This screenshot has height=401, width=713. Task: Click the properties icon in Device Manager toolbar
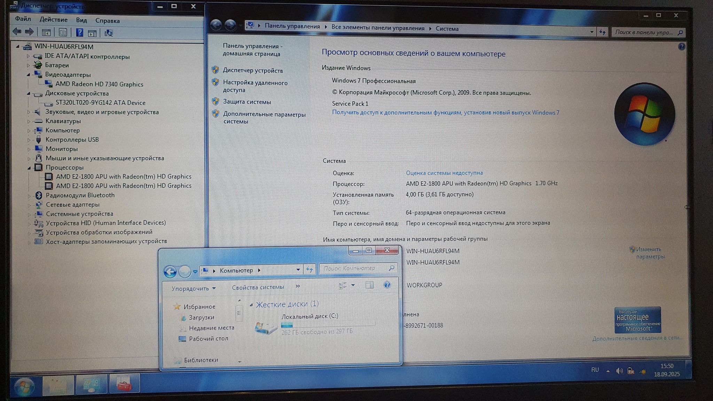pos(63,33)
